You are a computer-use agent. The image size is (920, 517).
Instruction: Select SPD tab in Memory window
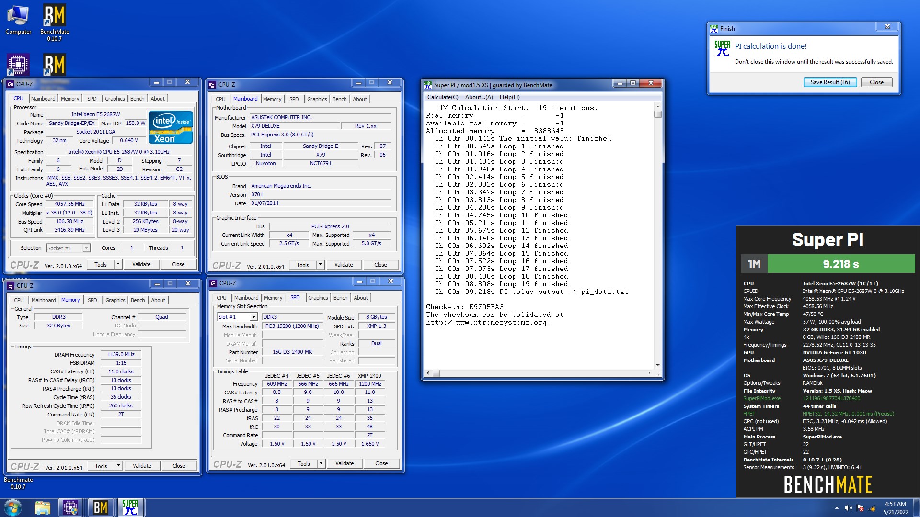point(92,300)
